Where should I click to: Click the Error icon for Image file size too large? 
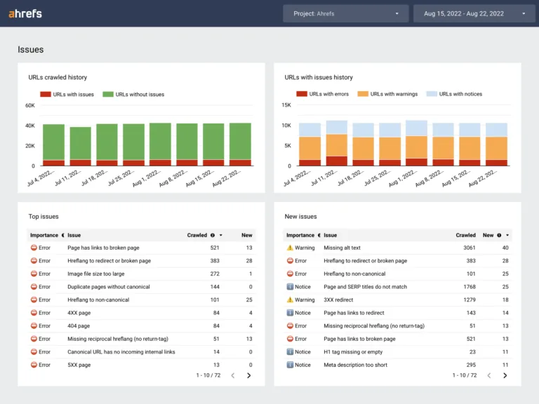click(x=34, y=274)
